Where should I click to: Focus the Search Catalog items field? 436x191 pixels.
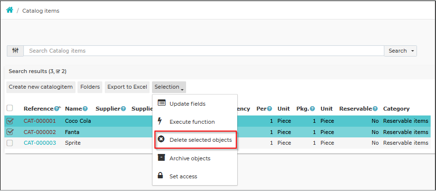[204, 51]
